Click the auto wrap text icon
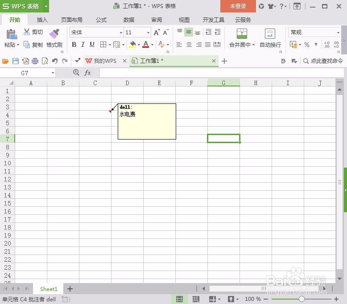This screenshot has width=347, height=304. tap(270, 33)
